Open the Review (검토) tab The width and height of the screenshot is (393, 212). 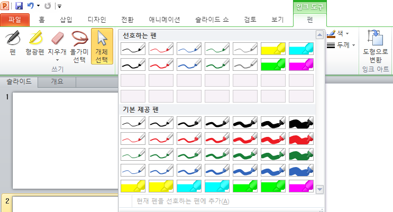click(x=250, y=20)
